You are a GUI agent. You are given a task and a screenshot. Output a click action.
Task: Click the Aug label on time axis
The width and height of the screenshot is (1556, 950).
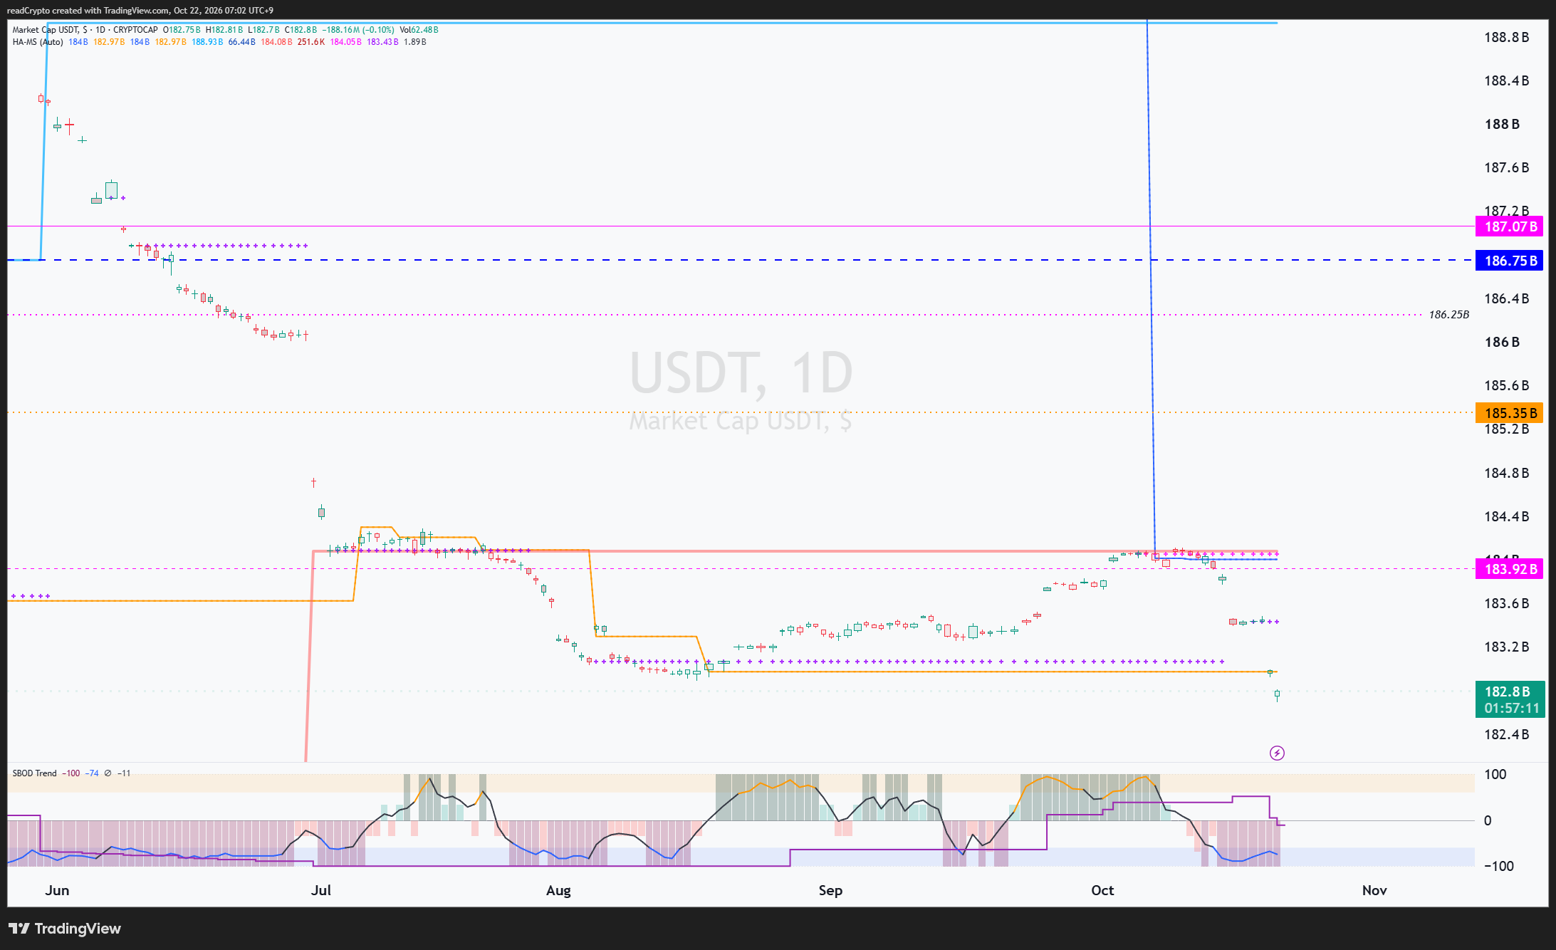tap(558, 890)
